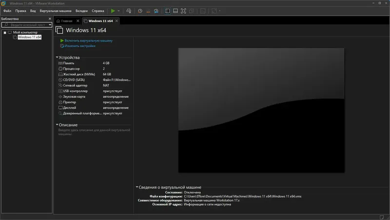
Task: Click the green Power On play button in toolbar
Action: point(113,11)
